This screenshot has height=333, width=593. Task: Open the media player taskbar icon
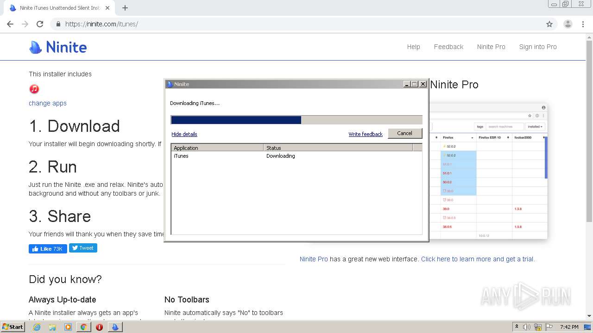pos(68,327)
